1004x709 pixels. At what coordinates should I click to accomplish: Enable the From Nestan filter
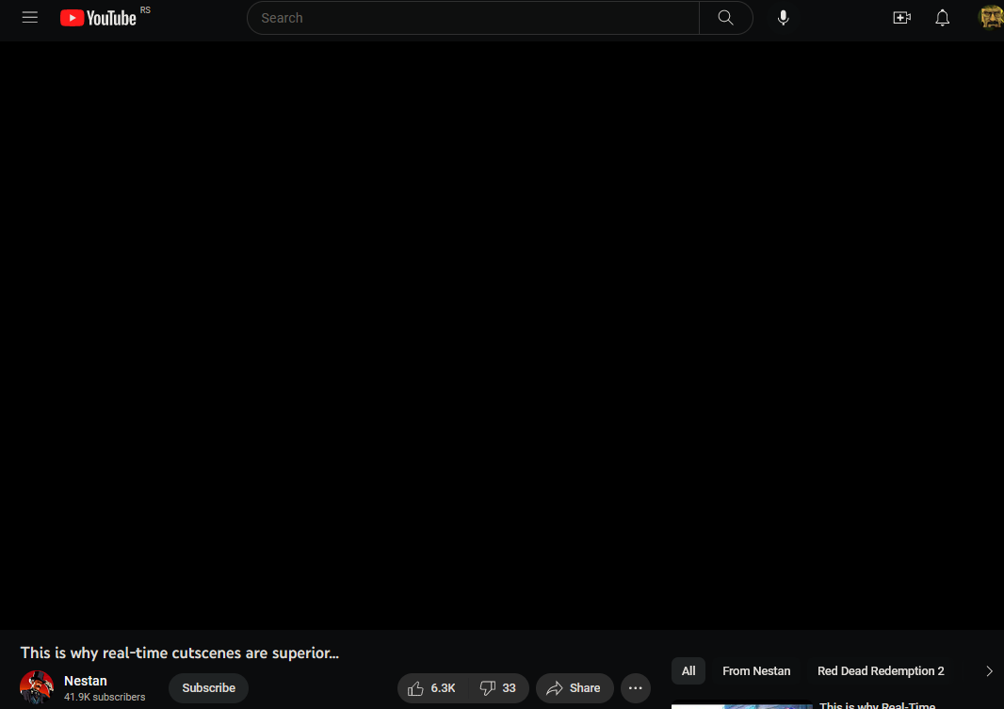click(x=756, y=670)
